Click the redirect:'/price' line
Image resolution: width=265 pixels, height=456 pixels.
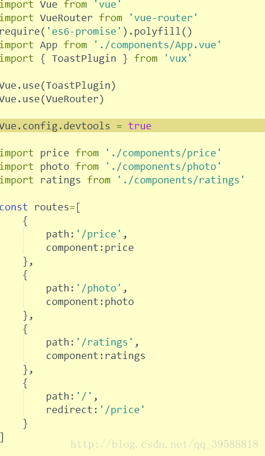(x=95, y=410)
